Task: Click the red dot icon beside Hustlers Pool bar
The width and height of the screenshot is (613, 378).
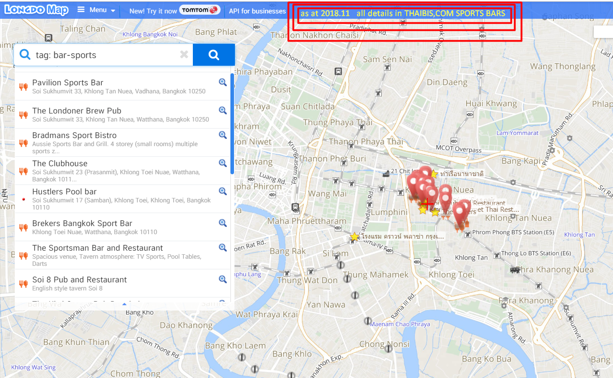Action: (23, 199)
